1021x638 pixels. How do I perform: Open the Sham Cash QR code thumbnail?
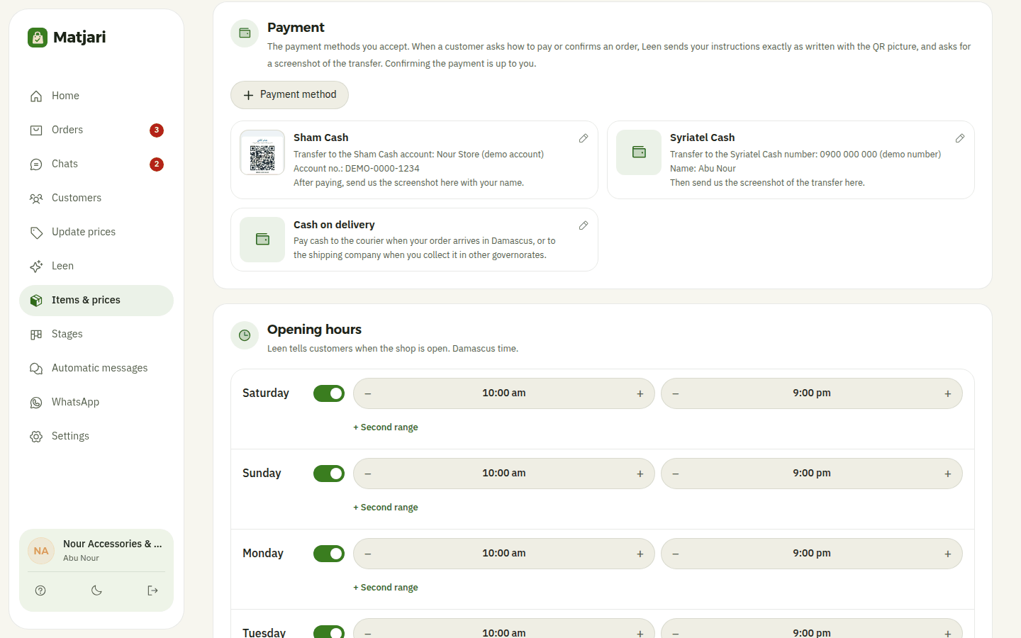(x=262, y=152)
